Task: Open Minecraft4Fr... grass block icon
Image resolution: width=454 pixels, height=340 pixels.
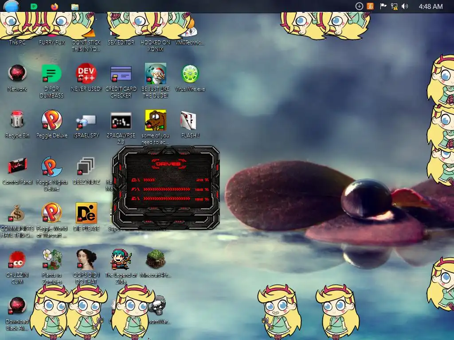Action: 156,259
